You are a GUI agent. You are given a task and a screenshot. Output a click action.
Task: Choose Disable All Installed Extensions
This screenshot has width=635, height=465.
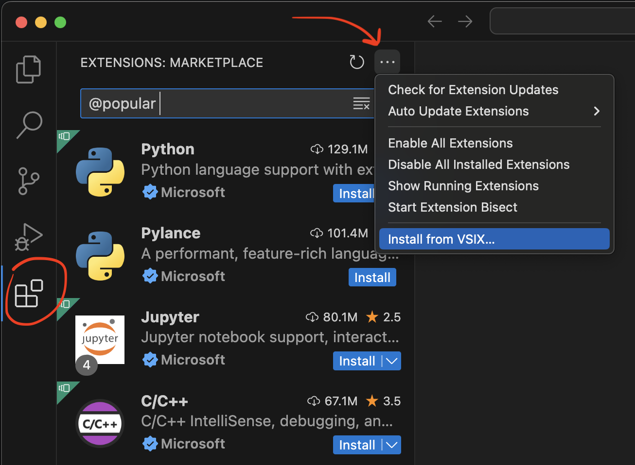[478, 165]
